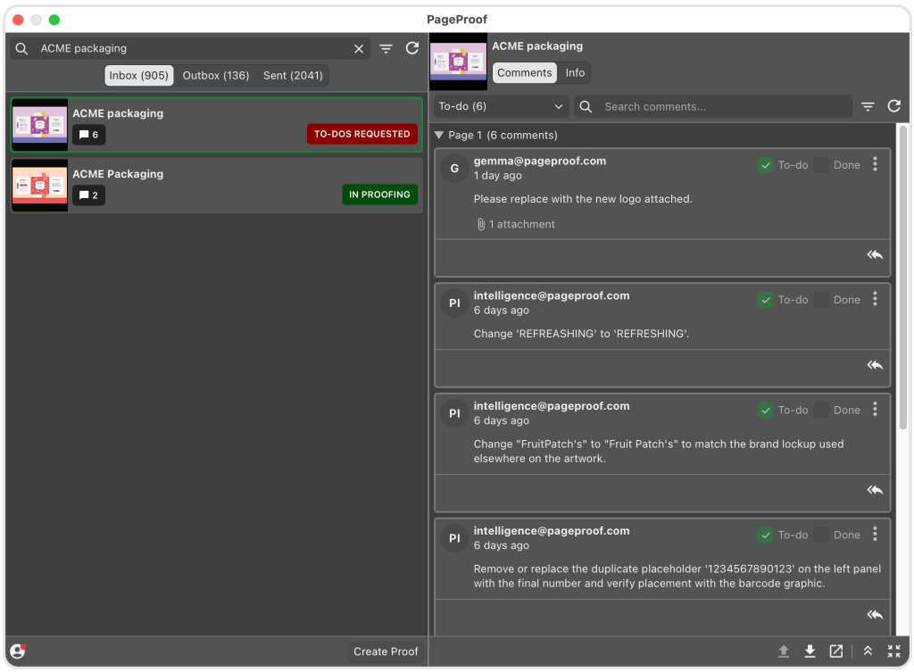Viewport: 914px width, 672px height.
Task: Click comment count badge showing 2
Action: coord(88,195)
